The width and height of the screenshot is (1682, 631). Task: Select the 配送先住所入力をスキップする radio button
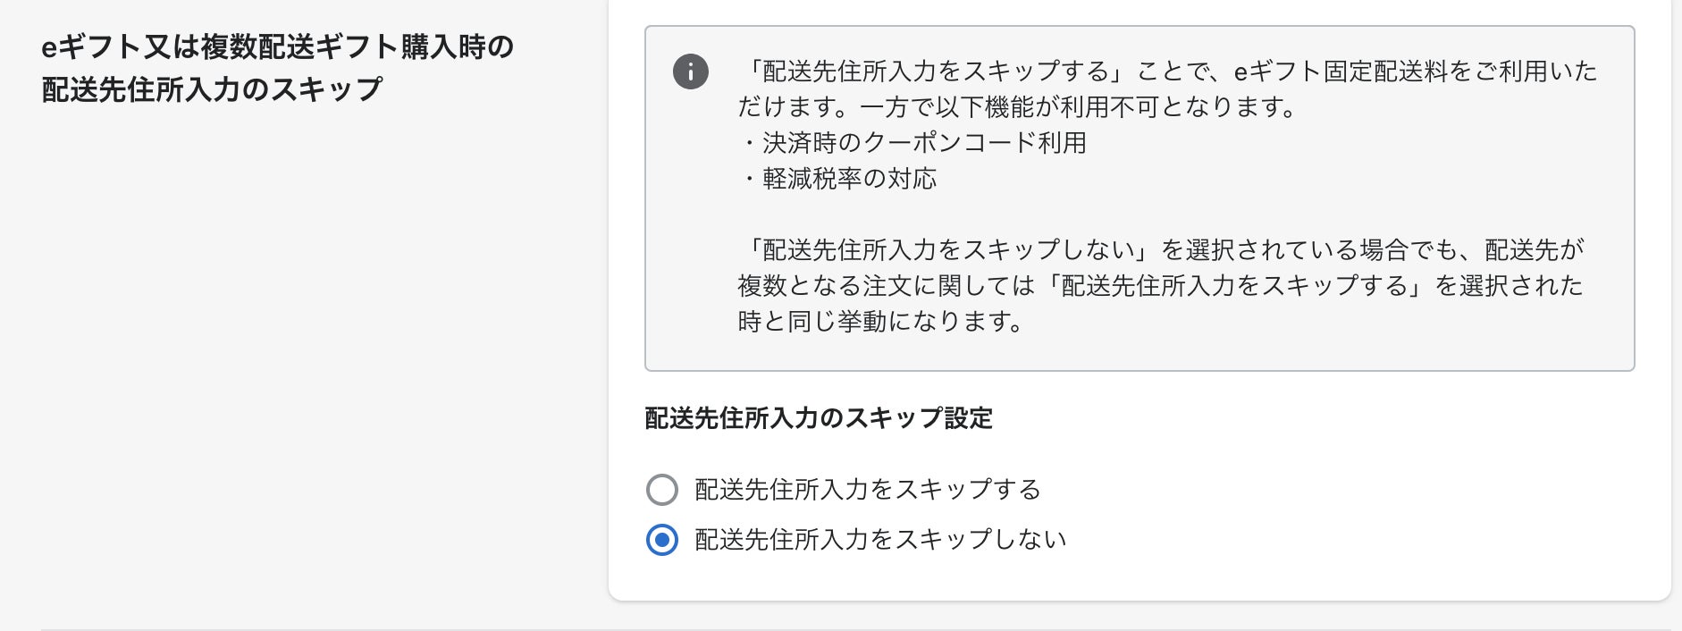point(662,490)
